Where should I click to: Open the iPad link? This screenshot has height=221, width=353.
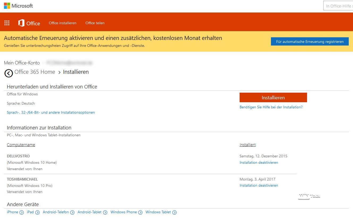[30, 212]
